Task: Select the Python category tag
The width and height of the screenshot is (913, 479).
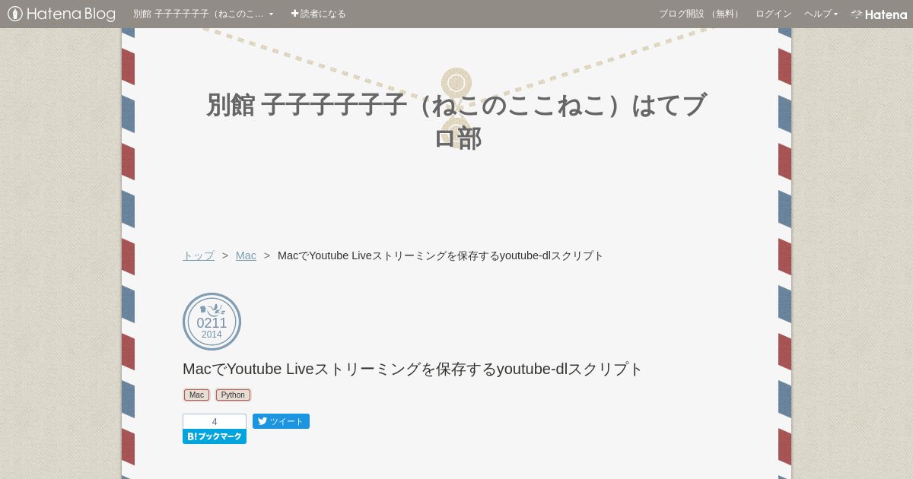Action: [x=233, y=395]
